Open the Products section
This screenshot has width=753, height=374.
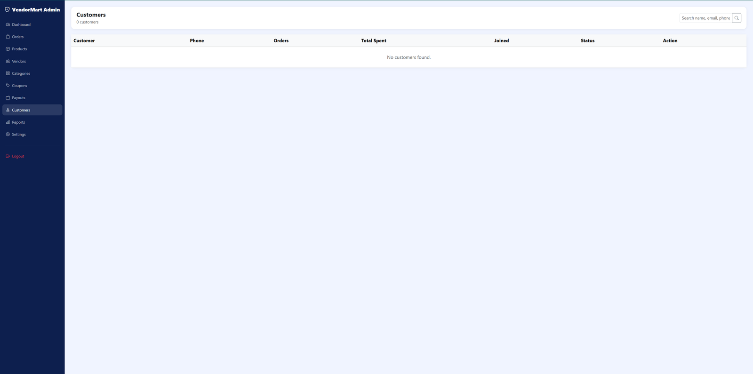[32, 49]
